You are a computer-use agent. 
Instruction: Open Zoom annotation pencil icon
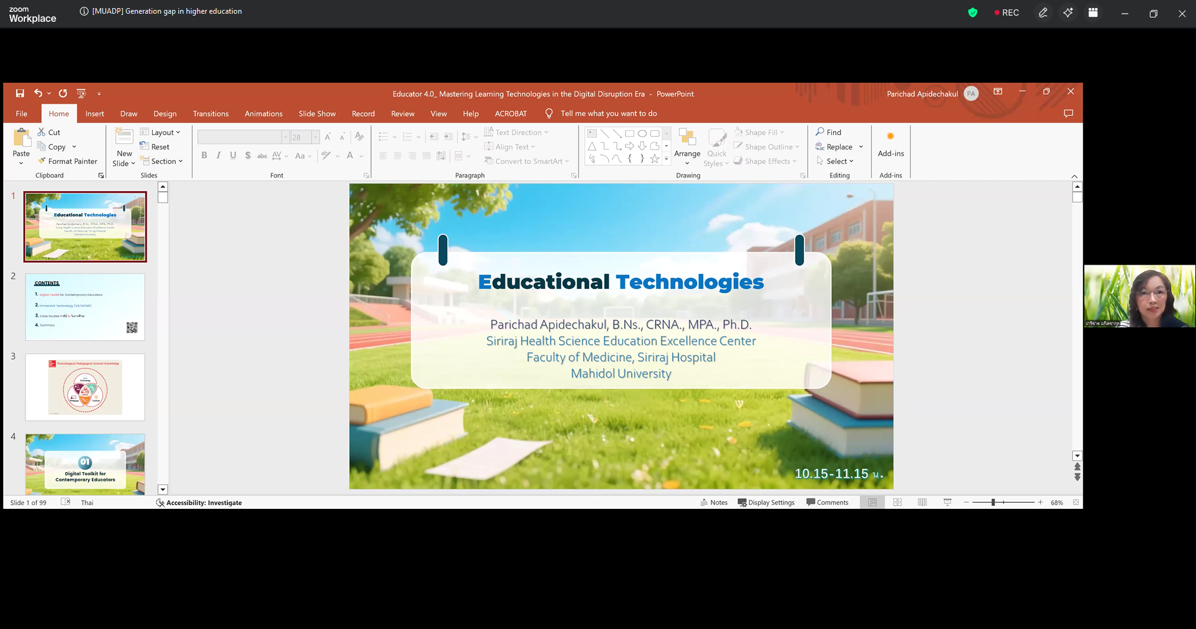tap(1043, 12)
